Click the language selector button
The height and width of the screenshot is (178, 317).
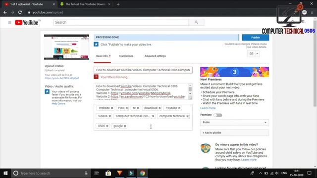click(251, 54)
